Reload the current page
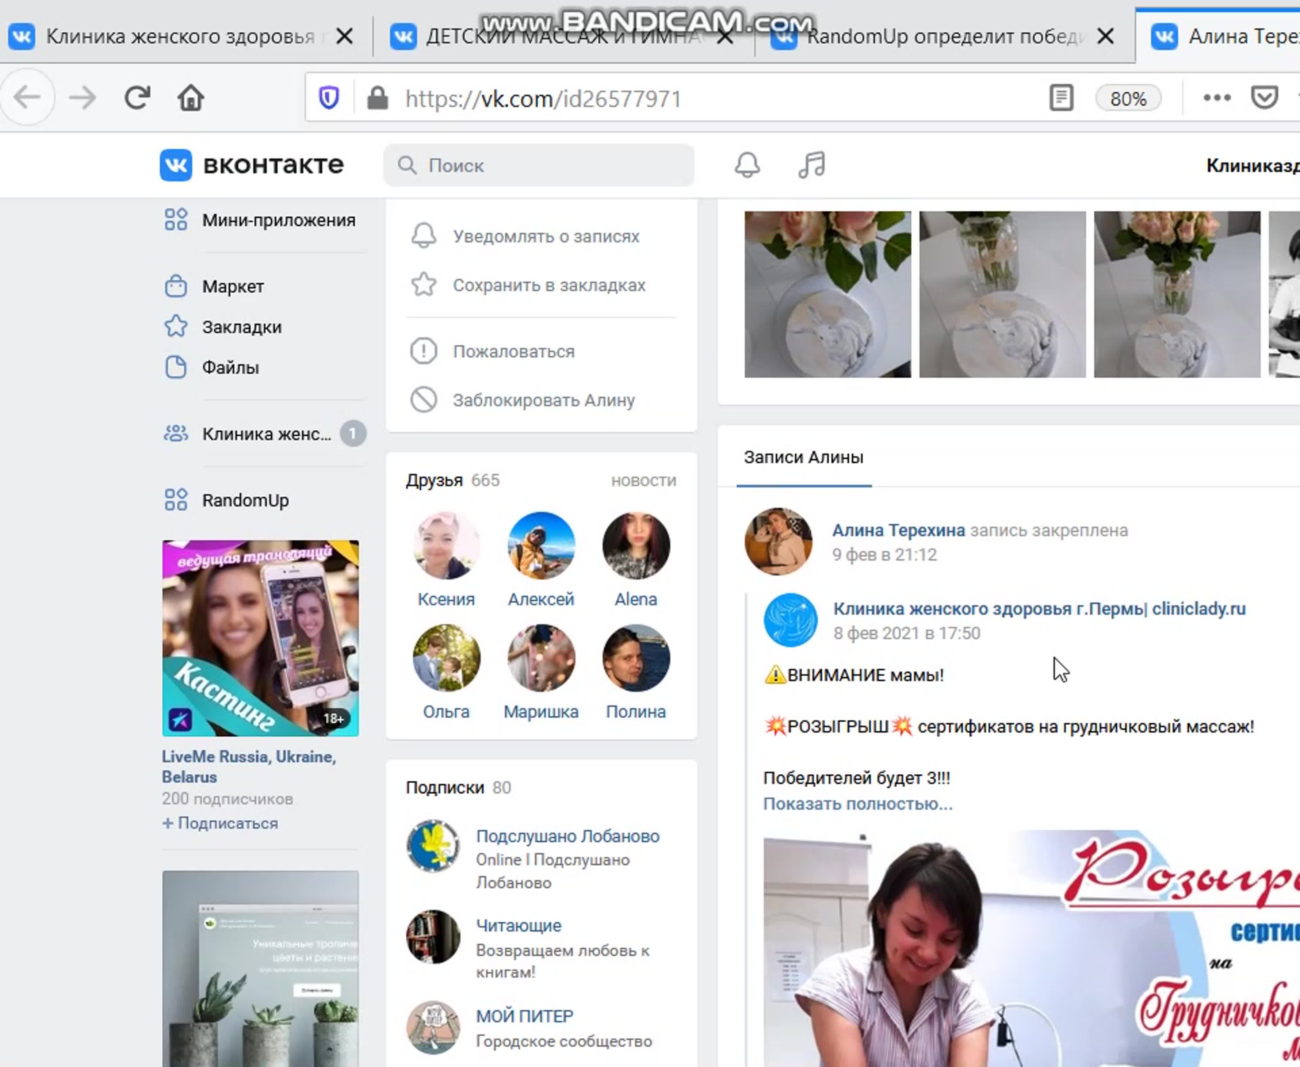The height and width of the screenshot is (1067, 1300). [136, 97]
